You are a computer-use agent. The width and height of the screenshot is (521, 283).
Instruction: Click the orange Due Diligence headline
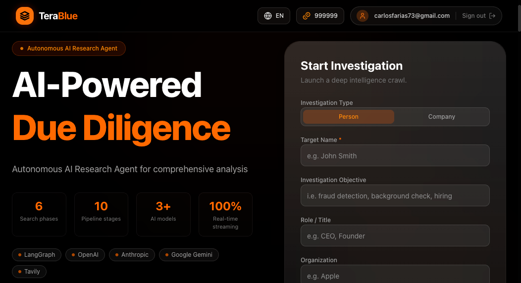pyautogui.click(x=122, y=129)
